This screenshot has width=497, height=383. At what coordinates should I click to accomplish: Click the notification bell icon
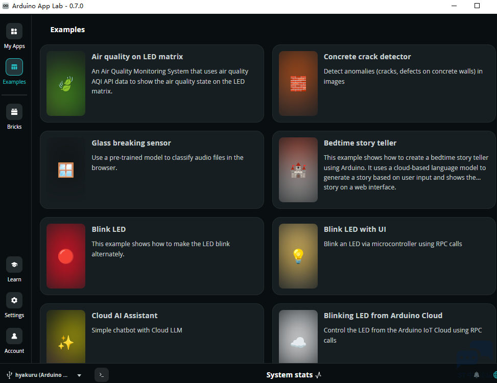476,375
